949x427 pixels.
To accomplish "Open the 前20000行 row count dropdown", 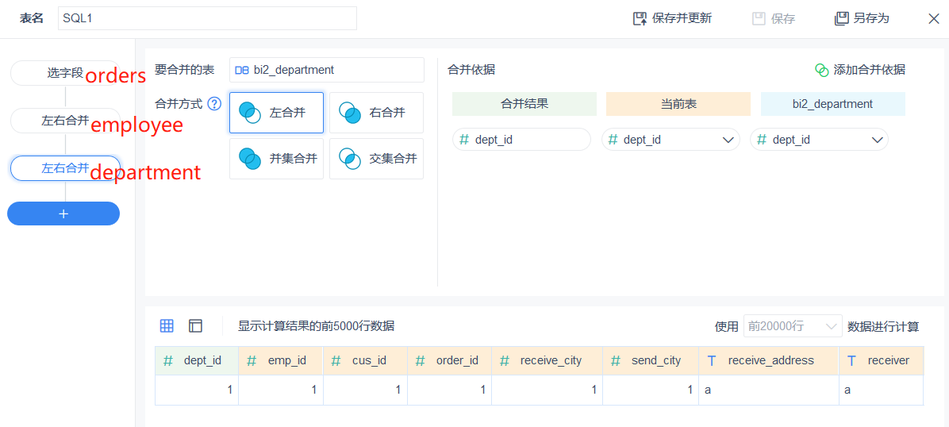I will tap(792, 326).
